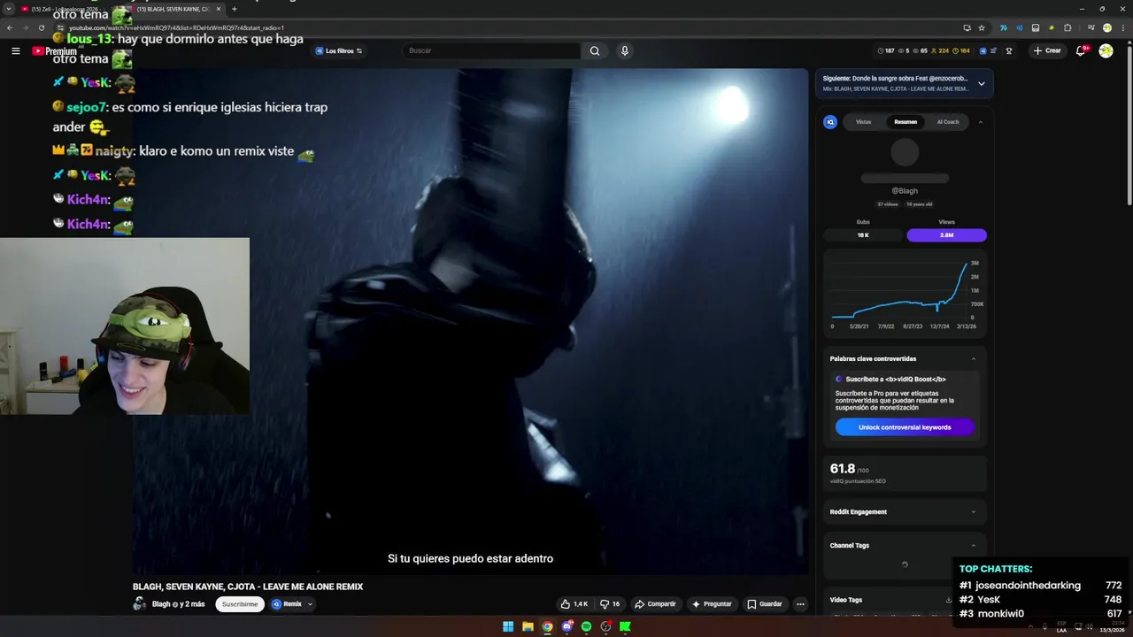Image resolution: width=1133 pixels, height=637 pixels.
Task: Select Subs 18 K metric pill
Action: coord(863,235)
